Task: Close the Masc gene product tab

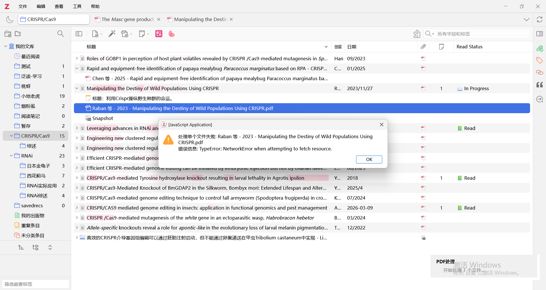Action: [159, 19]
